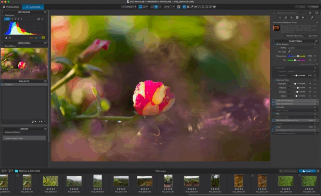Pick the White Balance color eyedropper

289,52
